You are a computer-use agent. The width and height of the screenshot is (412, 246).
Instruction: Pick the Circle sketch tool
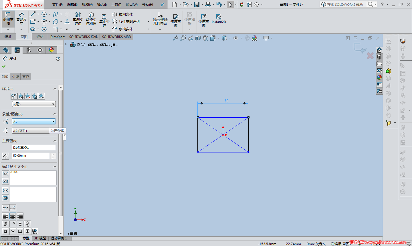click(44, 14)
